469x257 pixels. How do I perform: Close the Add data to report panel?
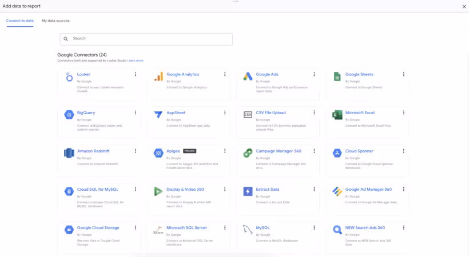[x=464, y=6]
